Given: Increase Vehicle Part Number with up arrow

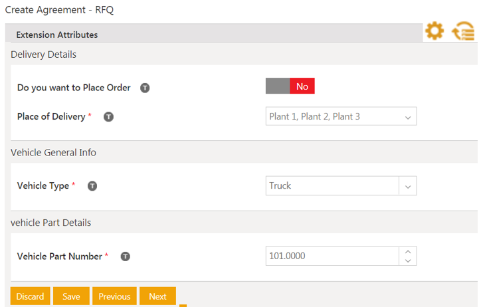Looking at the screenshot, I should 408,251.
